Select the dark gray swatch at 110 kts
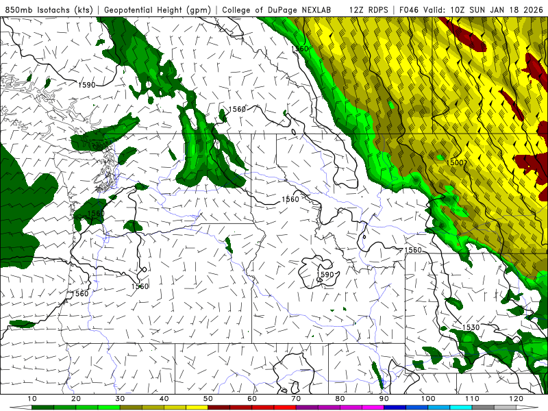This screenshot has height=411, width=548. (483, 408)
